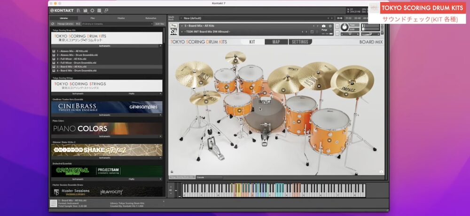Switch to the Monitor tab
Screen dimensions: 470x216
click(x=121, y=18)
